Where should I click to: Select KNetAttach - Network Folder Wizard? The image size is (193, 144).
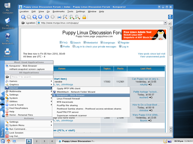point(91,92)
